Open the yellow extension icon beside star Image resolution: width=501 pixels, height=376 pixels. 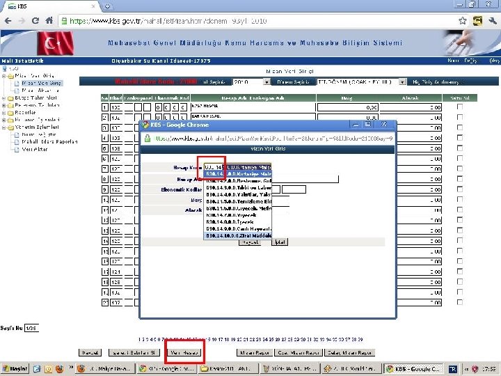click(477, 21)
